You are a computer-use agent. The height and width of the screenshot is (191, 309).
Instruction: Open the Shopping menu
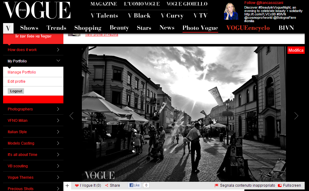[88, 28]
